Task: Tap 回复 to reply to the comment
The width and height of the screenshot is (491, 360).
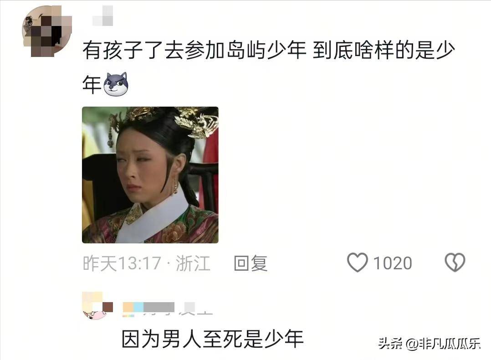Action: pos(251,263)
